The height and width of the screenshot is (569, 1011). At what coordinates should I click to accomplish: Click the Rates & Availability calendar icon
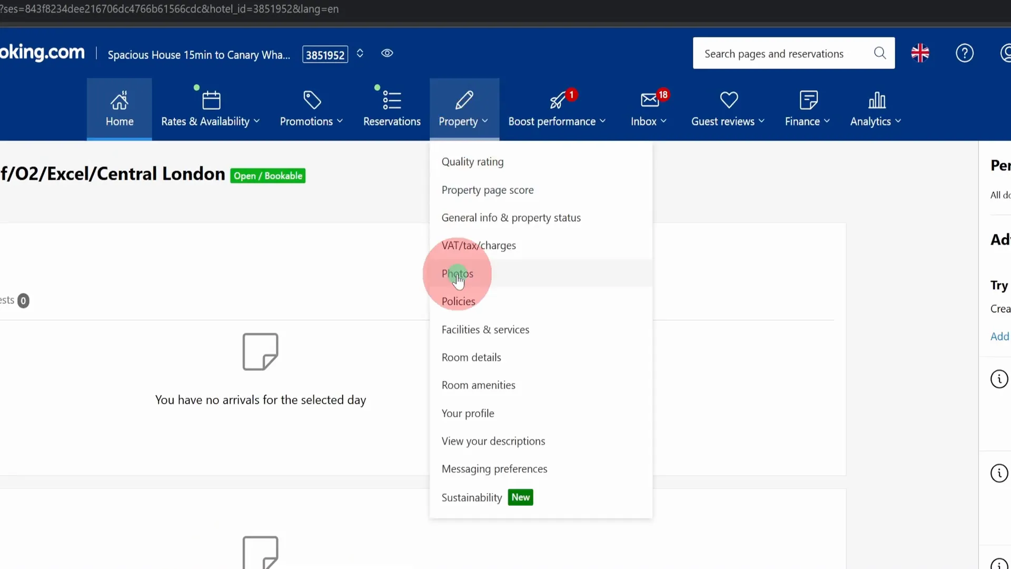211,100
